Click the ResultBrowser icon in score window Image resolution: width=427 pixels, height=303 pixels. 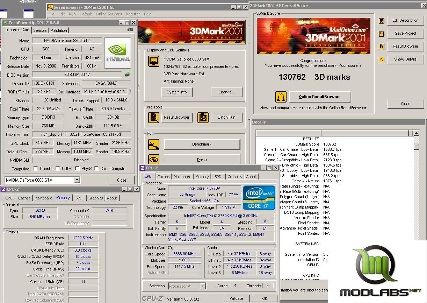(382, 46)
